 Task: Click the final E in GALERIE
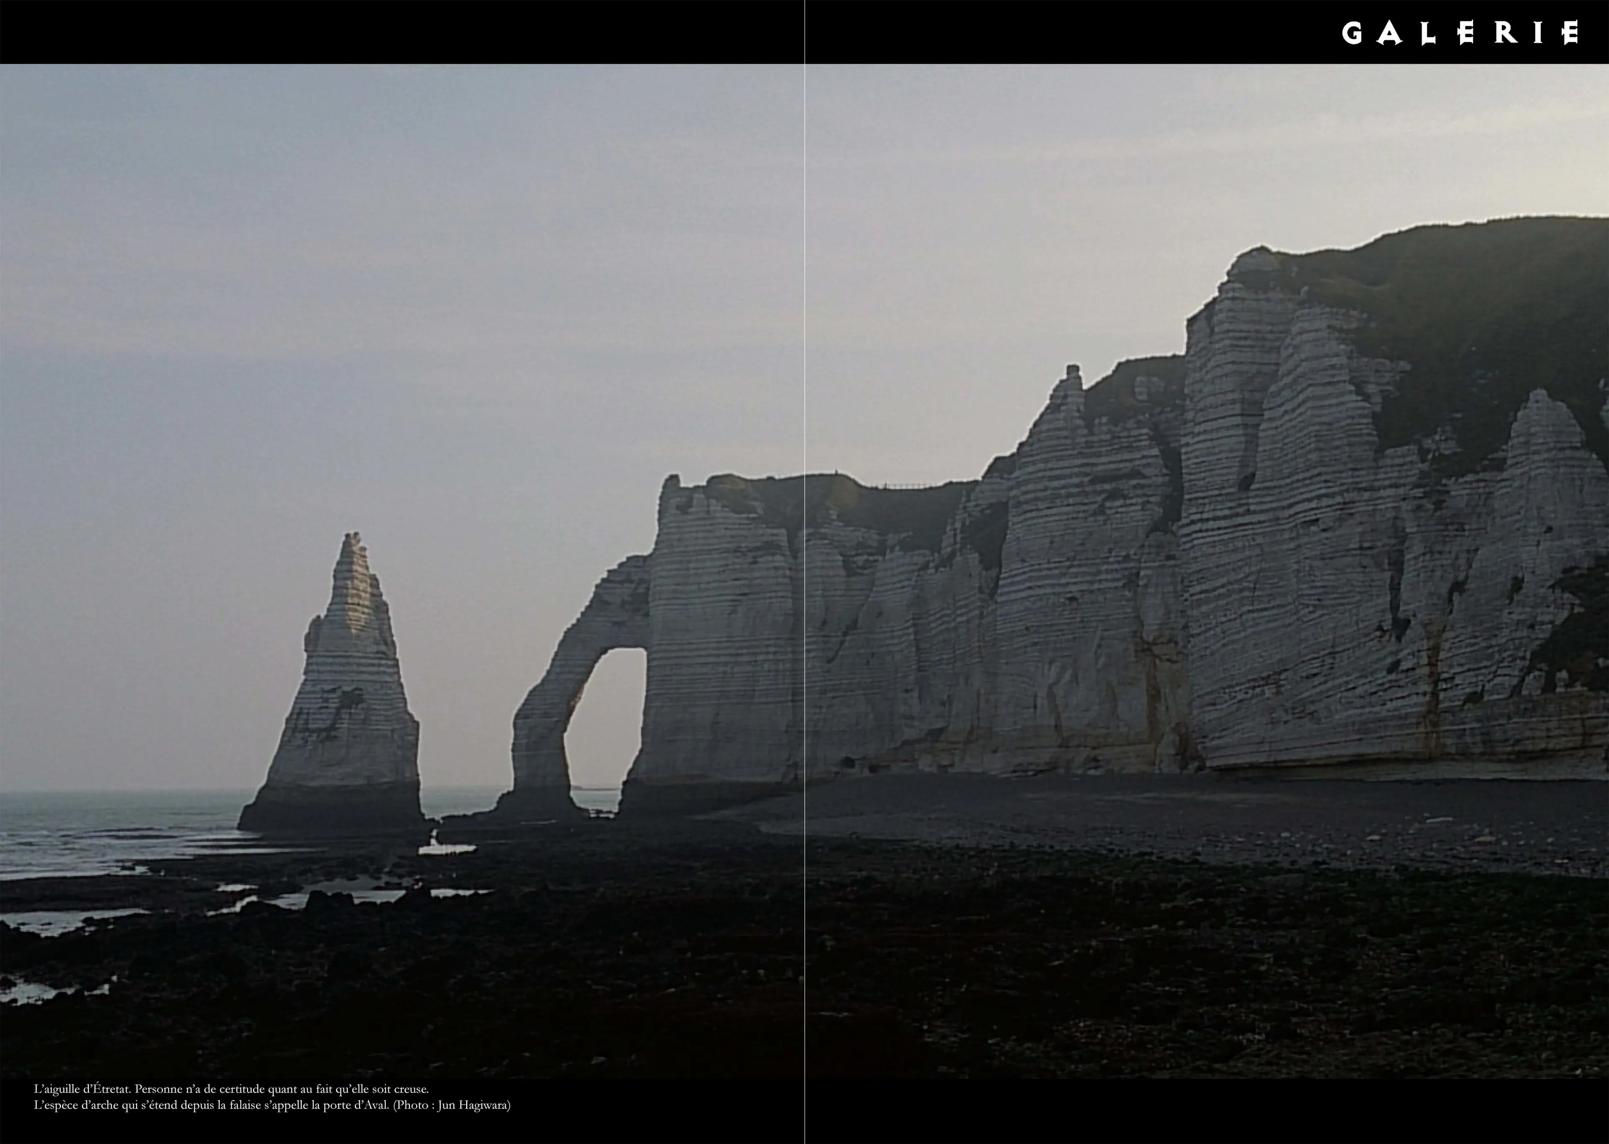[x=1570, y=33]
